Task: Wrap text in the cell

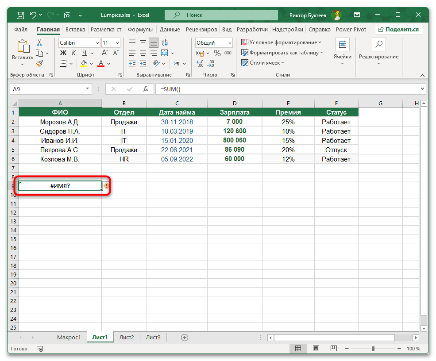Action: (165, 42)
